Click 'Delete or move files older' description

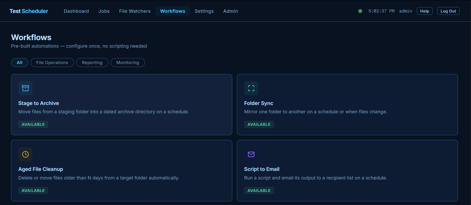coord(99,178)
